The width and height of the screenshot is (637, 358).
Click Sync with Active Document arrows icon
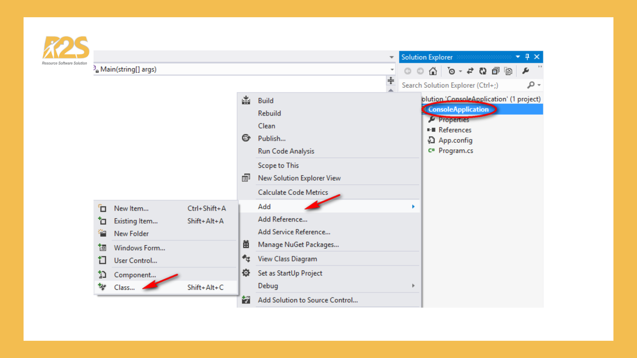tap(470, 71)
